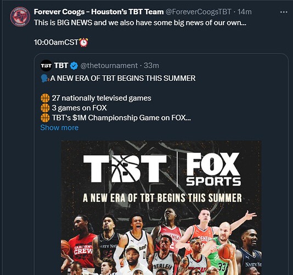
Task: Open the @thetournament handle
Action: point(109,65)
